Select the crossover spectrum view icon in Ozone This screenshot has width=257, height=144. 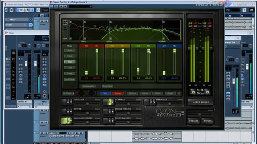(x=65, y=22)
